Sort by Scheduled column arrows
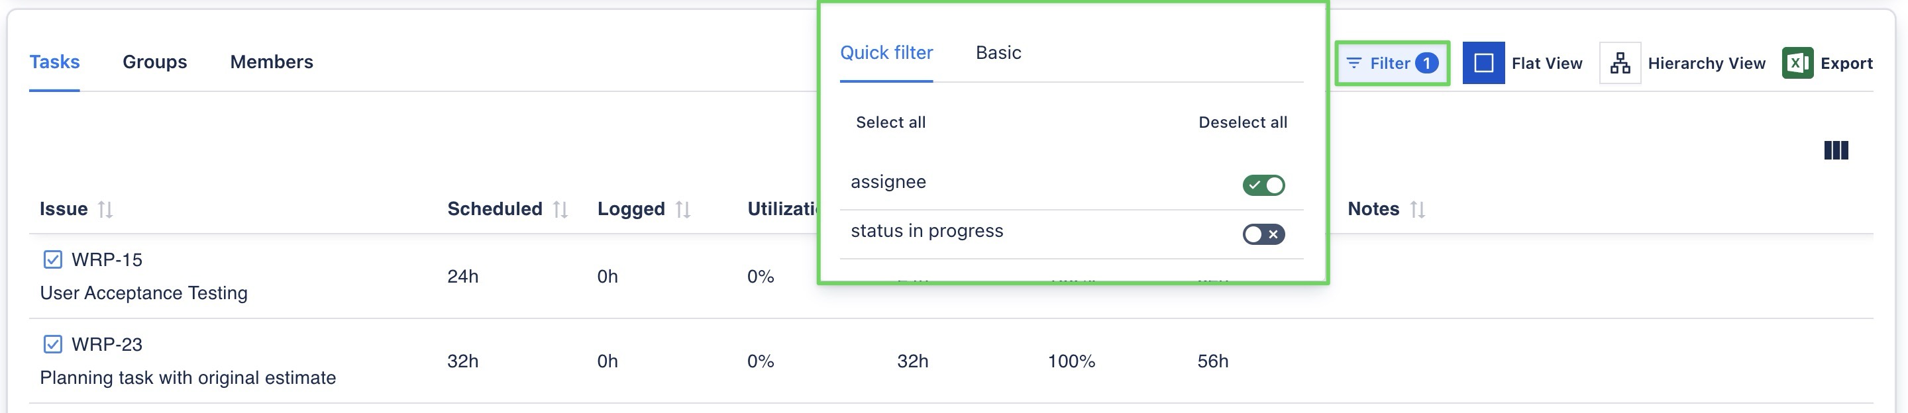 click(560, 209)
